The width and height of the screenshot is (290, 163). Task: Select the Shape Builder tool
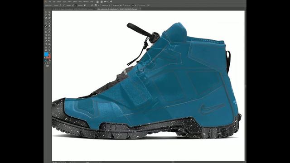pos(46,35)
